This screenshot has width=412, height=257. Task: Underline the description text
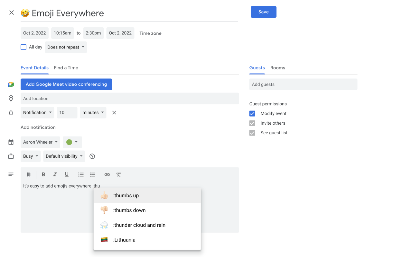point(67,174)
